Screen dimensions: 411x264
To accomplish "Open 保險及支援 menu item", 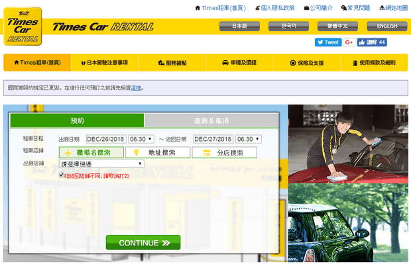I will coord(307,63).
